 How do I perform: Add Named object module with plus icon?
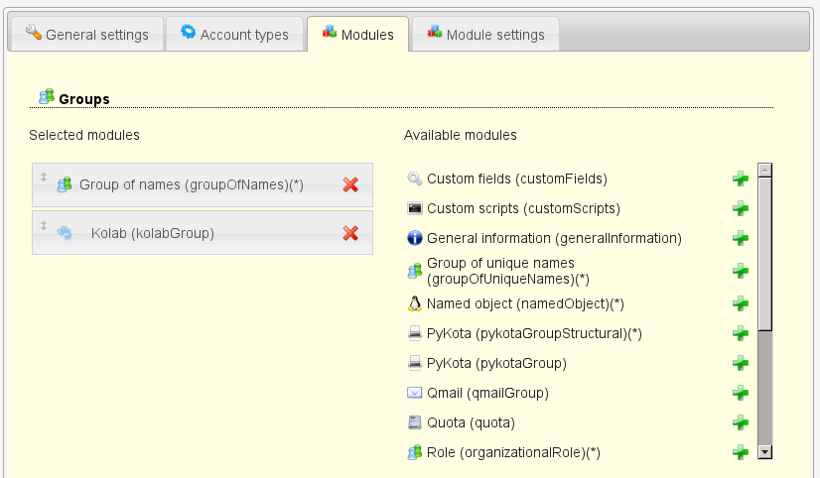point(740,303)
